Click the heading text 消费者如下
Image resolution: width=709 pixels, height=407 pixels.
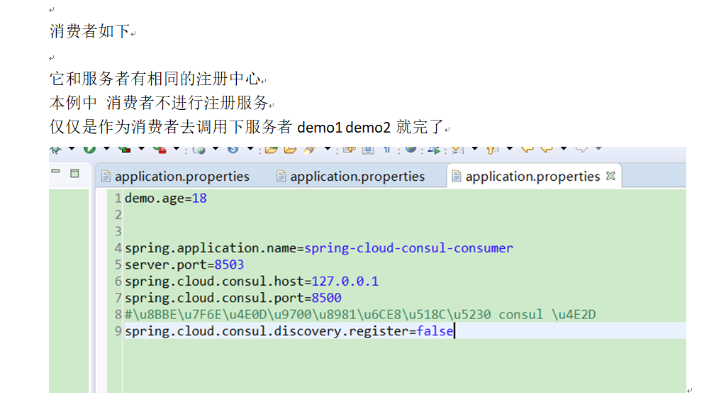tap(89, 31)
